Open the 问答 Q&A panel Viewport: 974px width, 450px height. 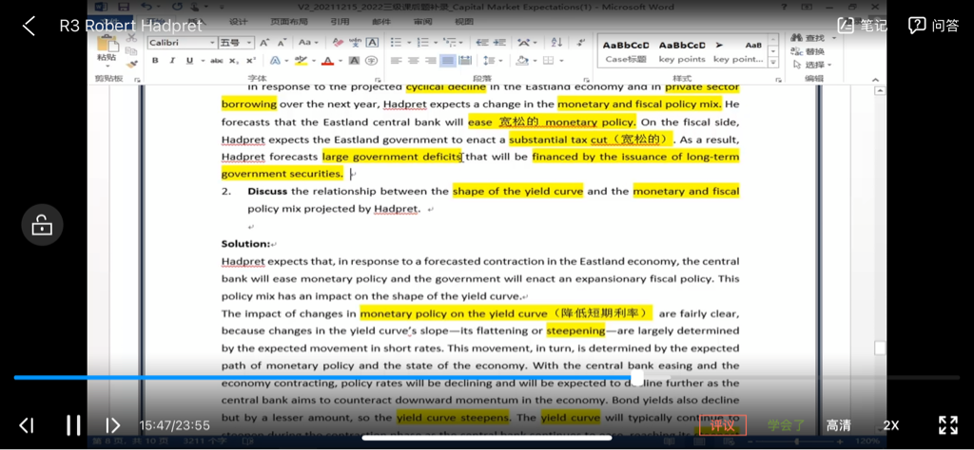(x=933, y=26)
